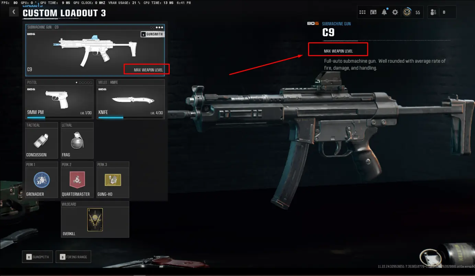The height and width of the screenshot is (276, 475).
Task: Open the Overkill wildcard card
Action: 95,220
